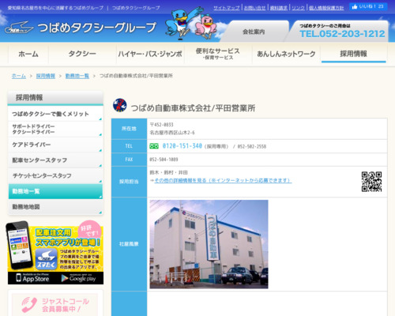395x316 pixels.
Task: Click the 名古屋市西区山木2-6 address text
Action: coord(172,133)
